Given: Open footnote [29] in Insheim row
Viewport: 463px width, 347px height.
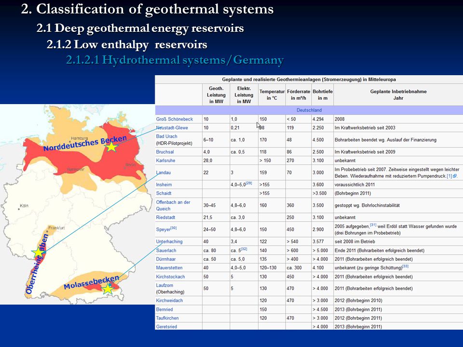Looking at the screenshot, I should 249,183.
